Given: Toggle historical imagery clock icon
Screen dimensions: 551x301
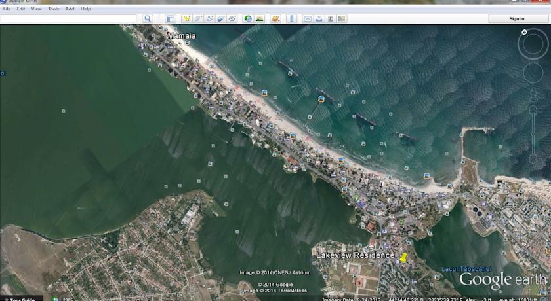Looking at the screenshot, I should tap(248, 18).
